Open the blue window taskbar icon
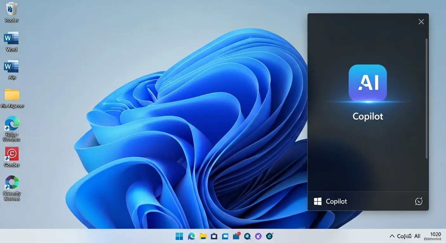446x243 pixels. (225, 236)
